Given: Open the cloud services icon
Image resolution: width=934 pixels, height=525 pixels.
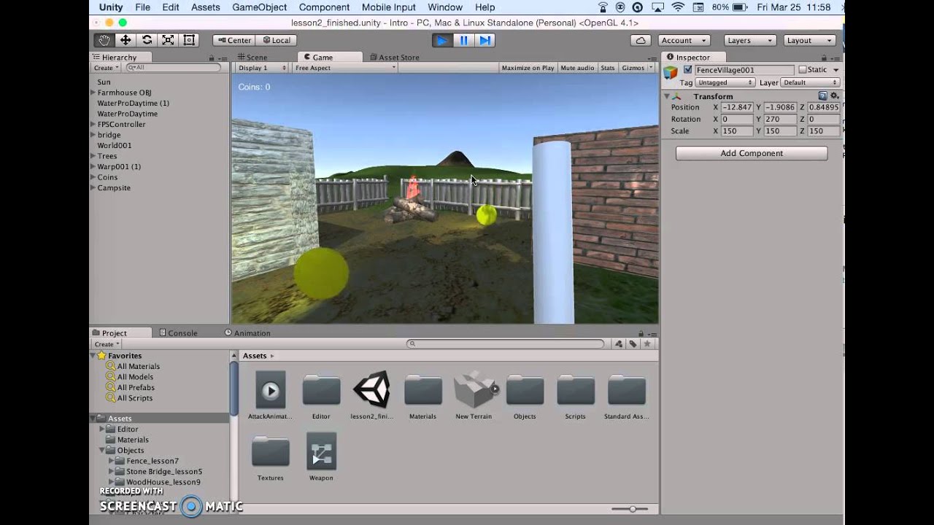Looking at the screenshot, I should tap(641, 40).
